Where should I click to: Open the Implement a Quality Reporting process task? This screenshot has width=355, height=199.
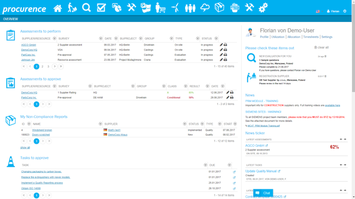[42, 183]
